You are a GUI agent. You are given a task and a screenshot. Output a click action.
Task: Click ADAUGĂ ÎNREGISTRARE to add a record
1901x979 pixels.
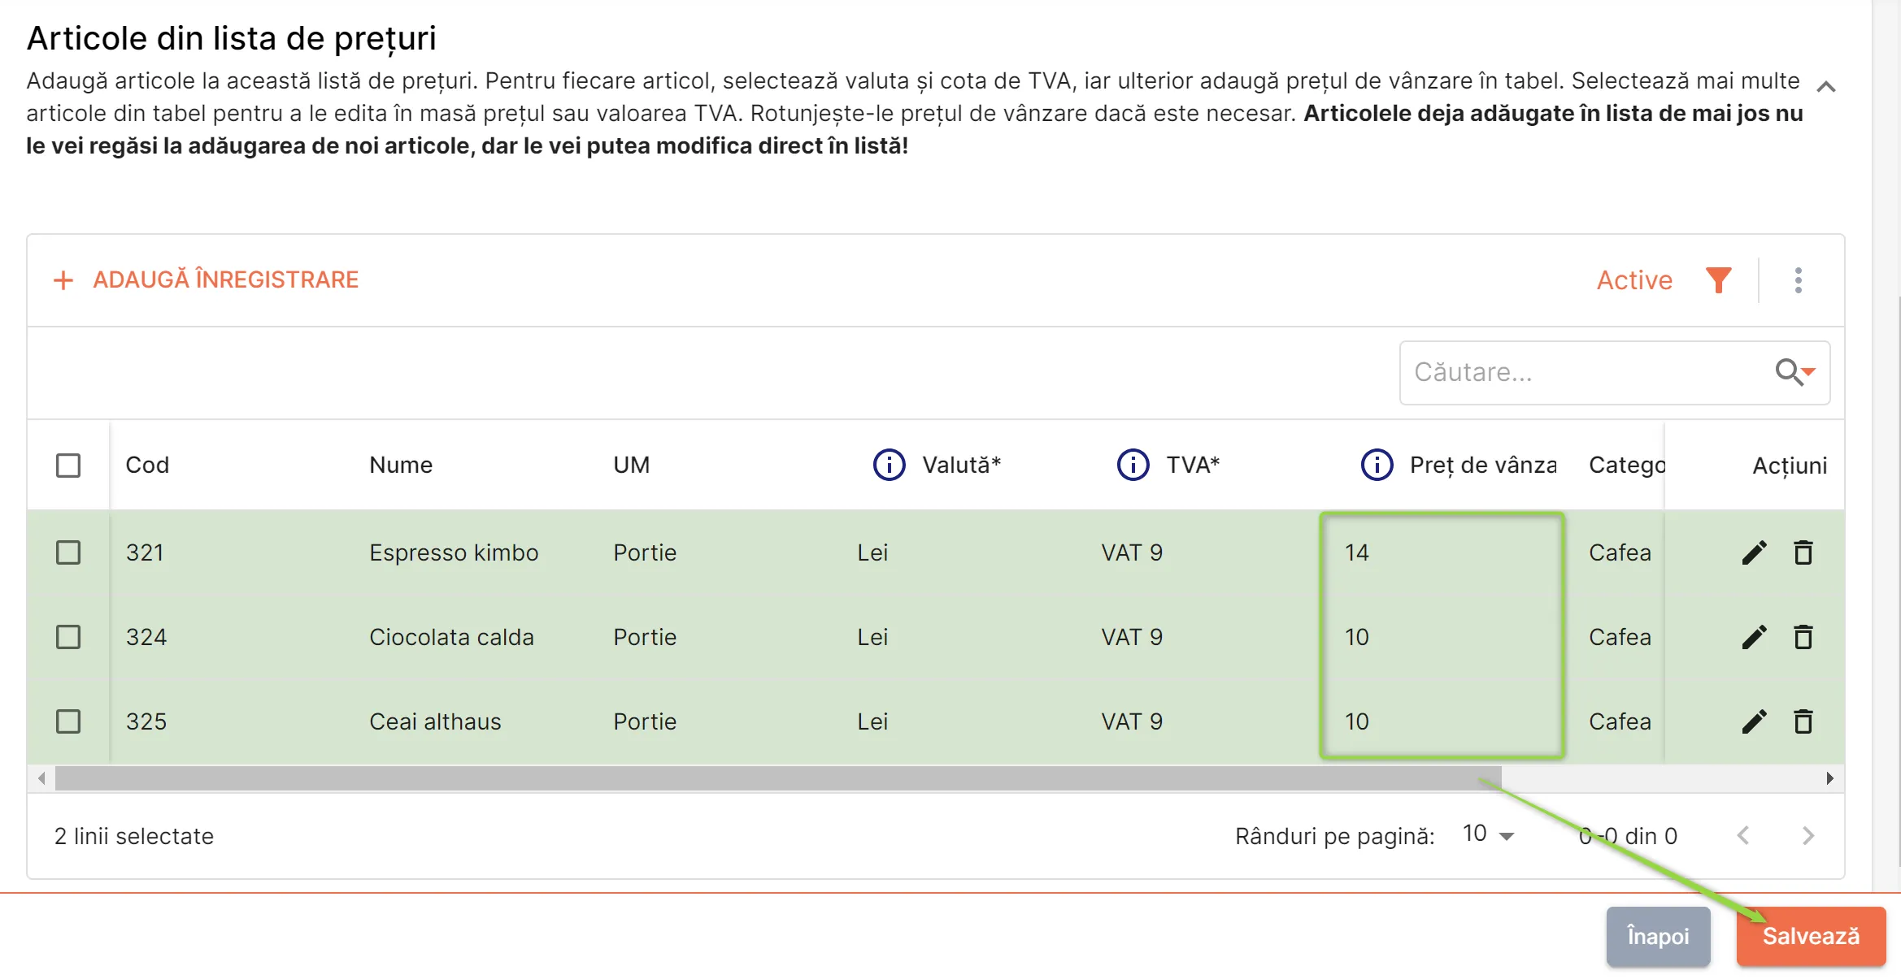coord(206,280)
